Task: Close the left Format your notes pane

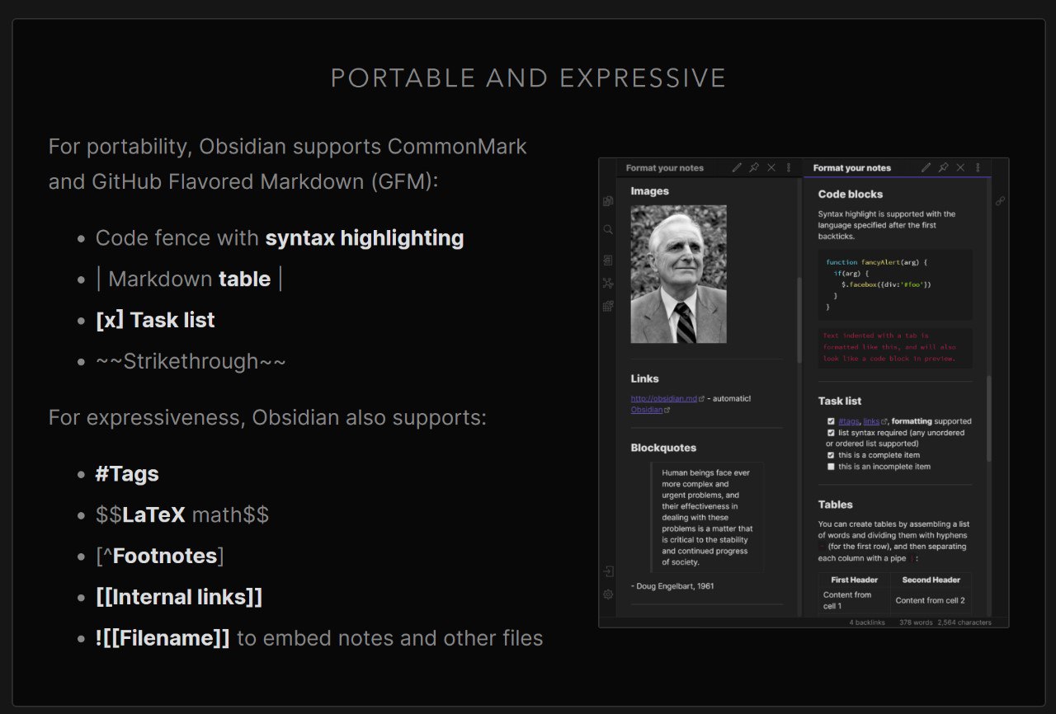Action: click(771, 167)
